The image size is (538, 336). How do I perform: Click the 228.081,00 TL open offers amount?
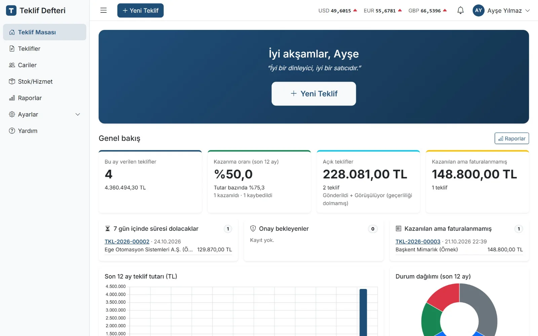(x=365, y=174)
